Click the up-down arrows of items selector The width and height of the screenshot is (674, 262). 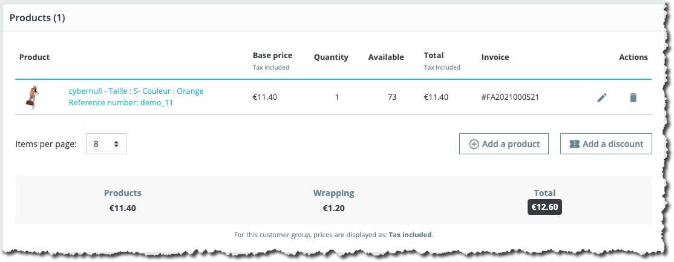click(x=116, y=144)
